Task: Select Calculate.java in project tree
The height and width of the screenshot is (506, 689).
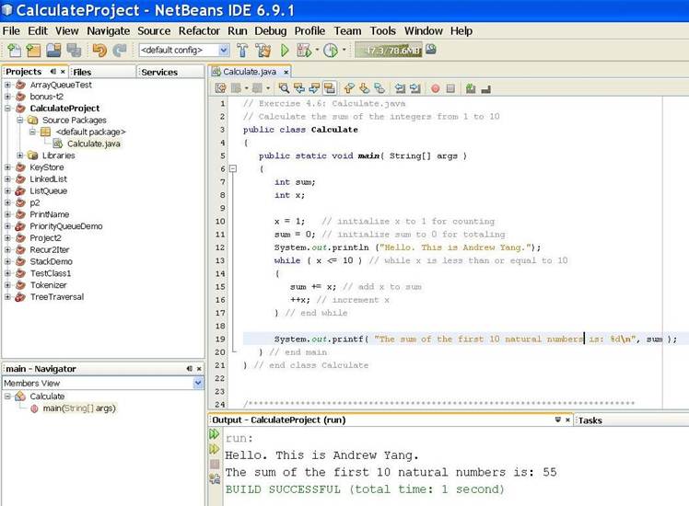Action: 92,144
